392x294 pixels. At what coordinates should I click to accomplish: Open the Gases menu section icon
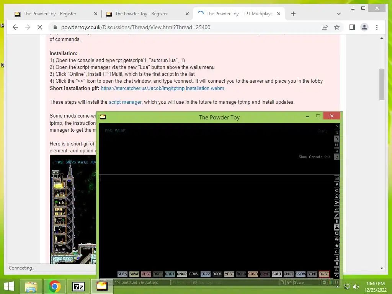337,215
